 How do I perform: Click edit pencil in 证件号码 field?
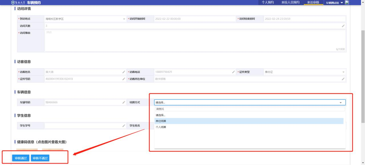coord(123,79)
